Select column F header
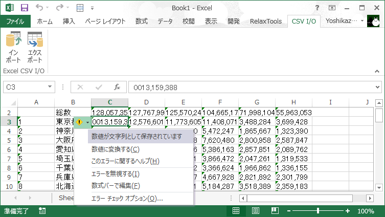385x217 pixels. point(220,102)
